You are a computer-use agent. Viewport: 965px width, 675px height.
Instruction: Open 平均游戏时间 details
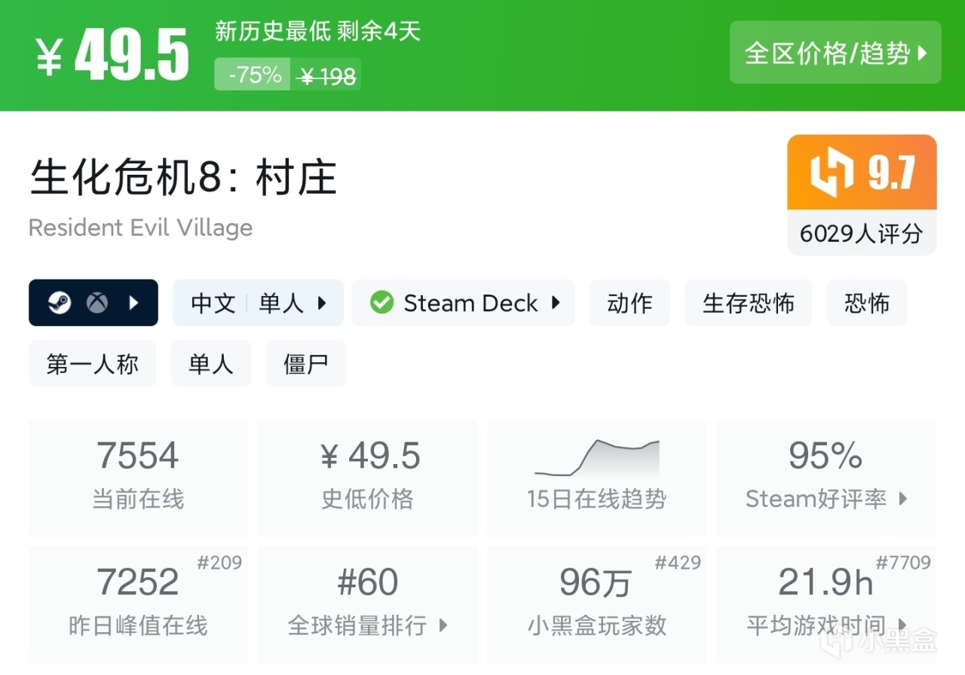[x=826, y=604]
